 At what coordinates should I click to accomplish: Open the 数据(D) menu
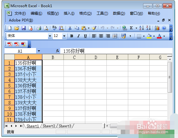point(119,13)
